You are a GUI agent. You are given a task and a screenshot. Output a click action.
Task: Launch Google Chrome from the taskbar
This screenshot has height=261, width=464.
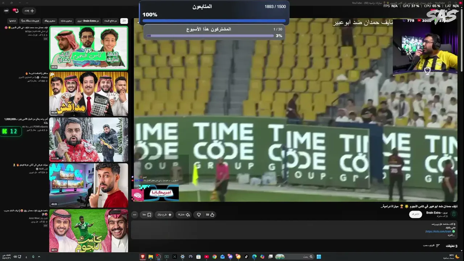pyautogui.click(x=214, y=257)
